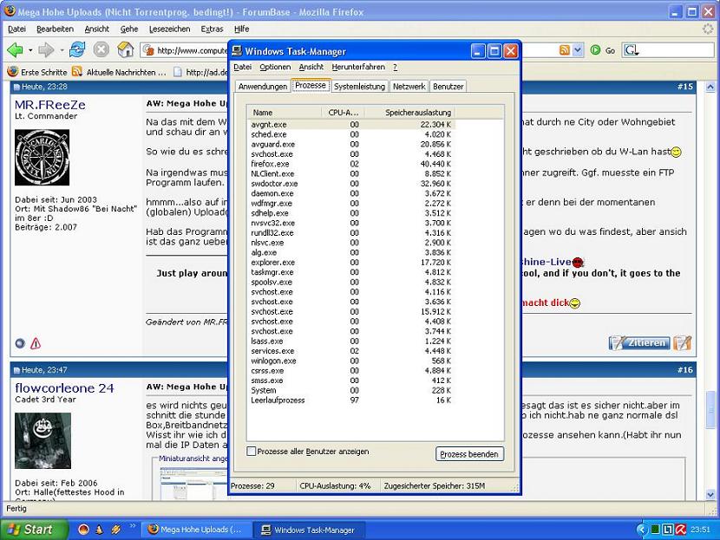Click the green Go button icon
The height and width of the screenshot is (540, 720).
[x=595, y=50]
